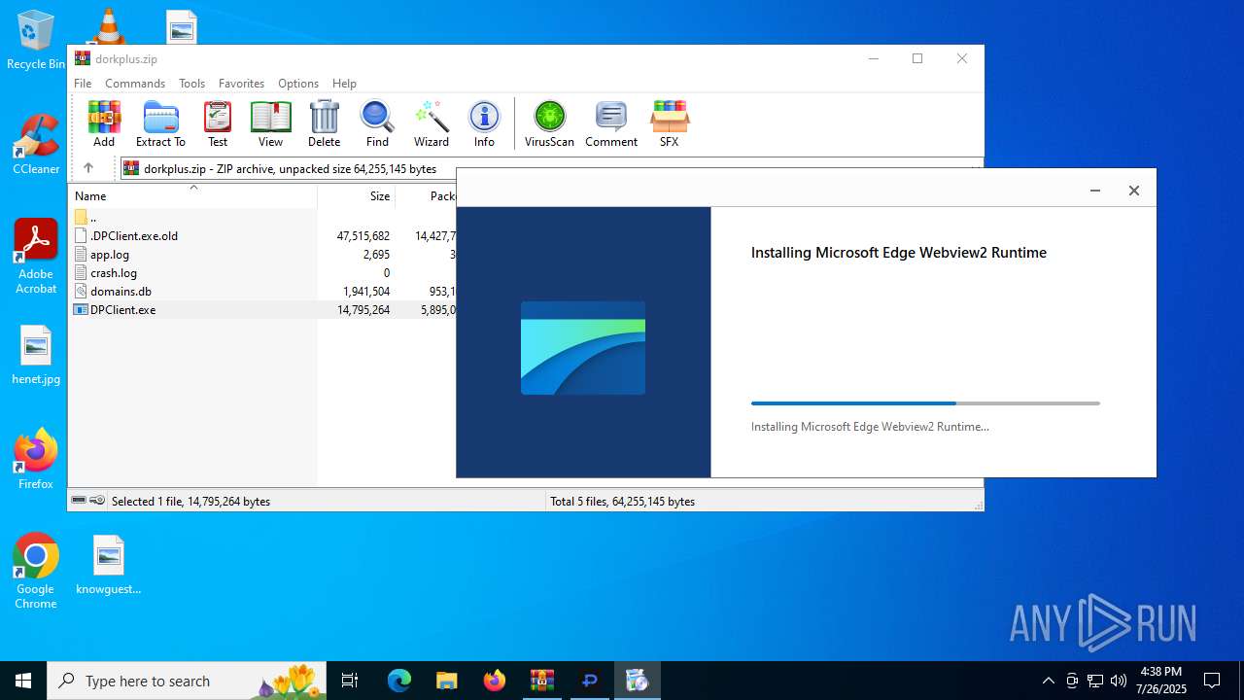Open Firefox from the taskbar
Viewport: 1244px width, 700px height.
coord(495,681)
